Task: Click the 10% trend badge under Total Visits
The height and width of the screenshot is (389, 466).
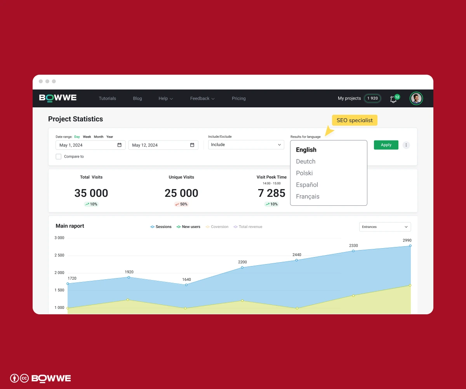Action: (91, 204)
